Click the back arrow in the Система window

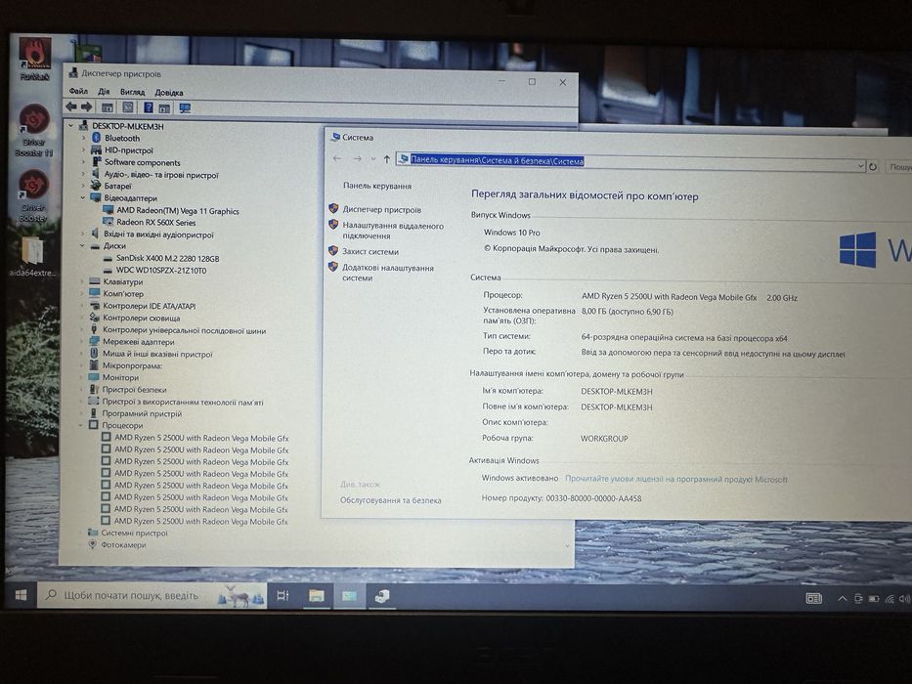337,158
